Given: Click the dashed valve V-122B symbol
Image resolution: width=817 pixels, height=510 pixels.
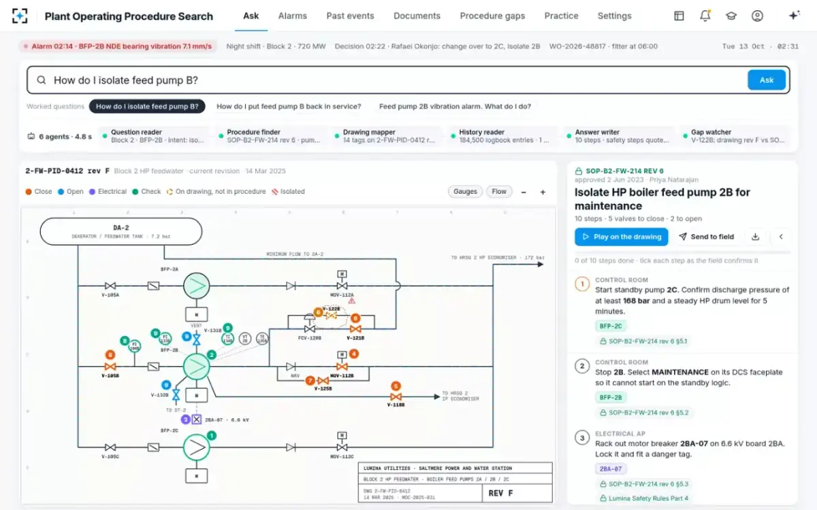Looking at the screenshot, I should tap(332, 316).
